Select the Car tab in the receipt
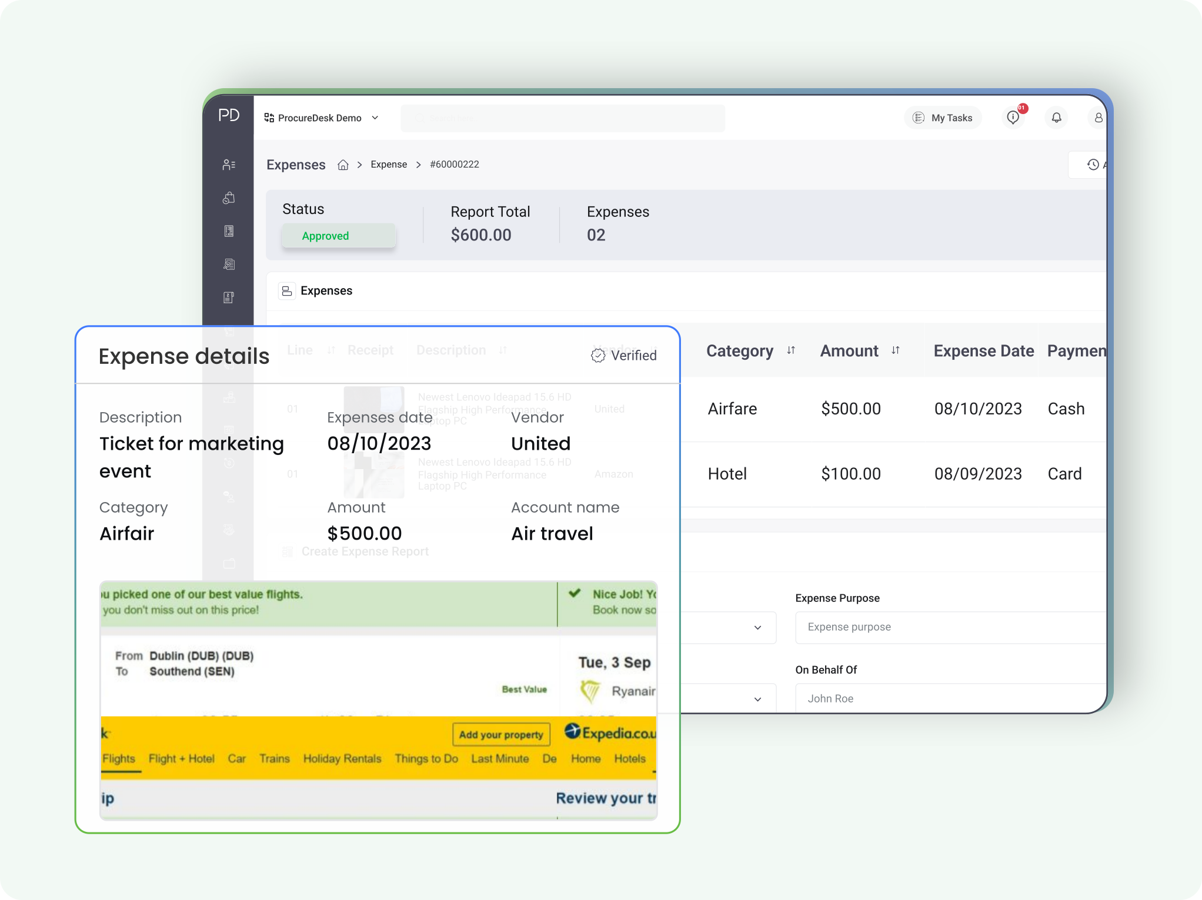1202x900 pixels. (236, 759)
